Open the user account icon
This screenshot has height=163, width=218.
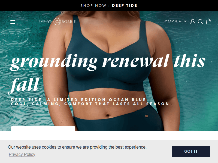pos(193,22)
